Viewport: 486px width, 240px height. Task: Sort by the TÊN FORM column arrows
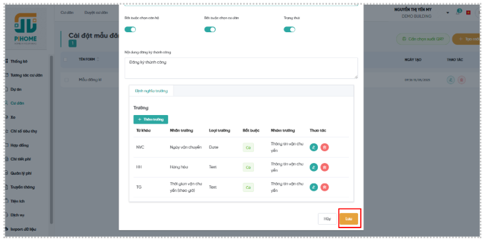pos(98,59)
